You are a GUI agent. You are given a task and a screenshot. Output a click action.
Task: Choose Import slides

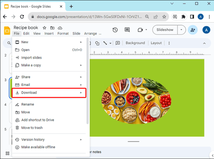tap(49, 58)
